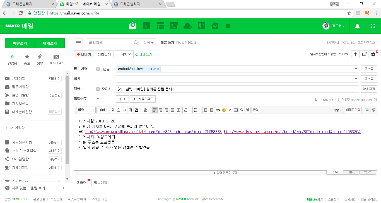Open the 10pt font size dropdown
The image size is (381, 203).
point(102,110)
